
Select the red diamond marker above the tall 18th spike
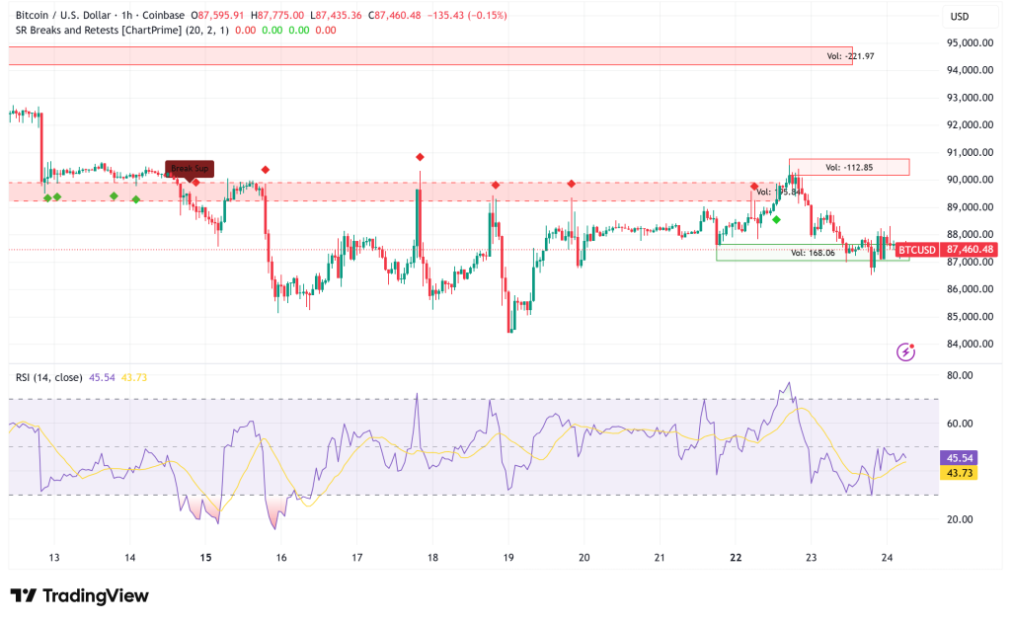point(420,155)
